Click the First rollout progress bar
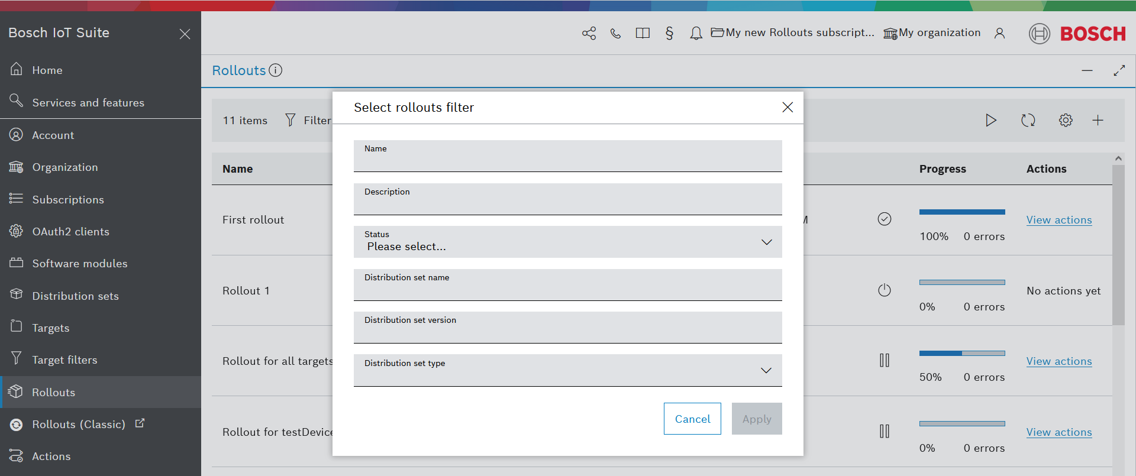The image size is (1136, 476). pos(961,212)
